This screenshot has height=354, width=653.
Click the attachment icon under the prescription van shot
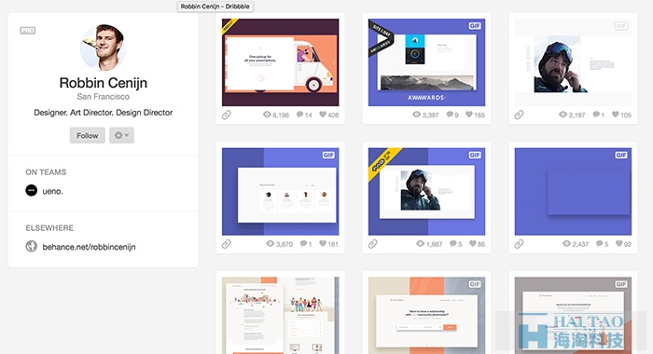227,115
